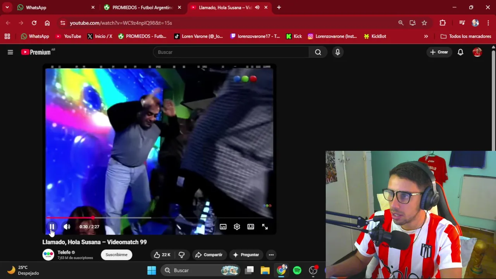The height and width of the screenshot is (279, 496).
Task: Expand hidden bookmarks chevron
Action: pyautogui.click(x=426, y=36)
